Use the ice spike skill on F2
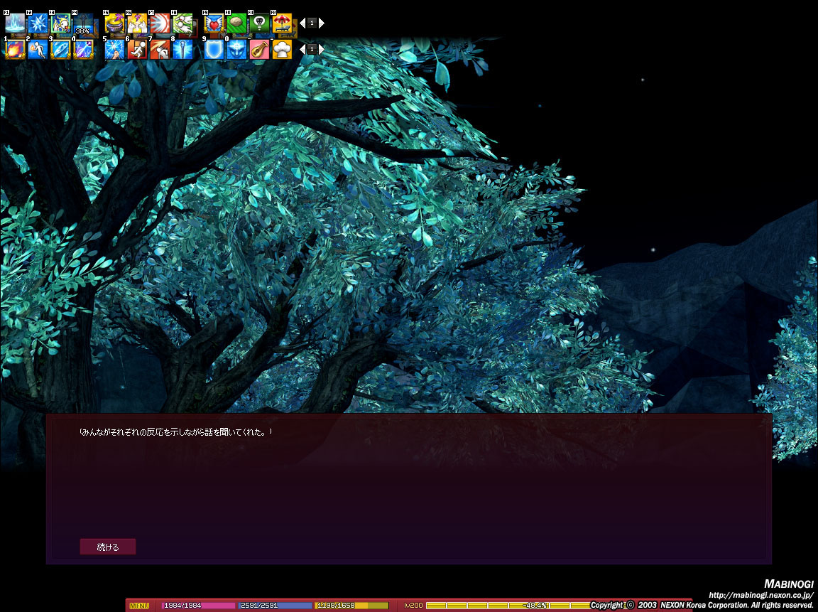The width and height of the screenshot is (818, 612). pyautogui.click(x=38, y=23)
